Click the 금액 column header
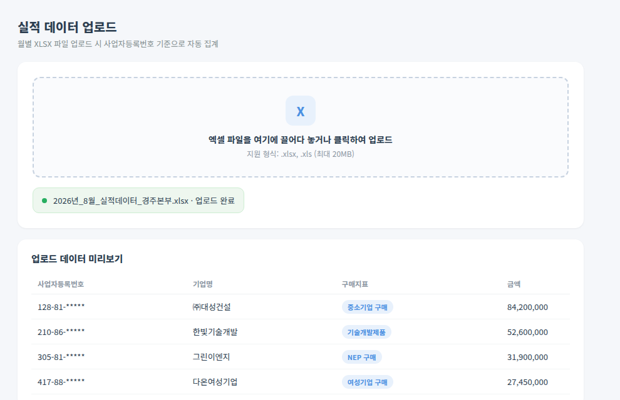The image size is (620, 400). [x=514, y=284]
